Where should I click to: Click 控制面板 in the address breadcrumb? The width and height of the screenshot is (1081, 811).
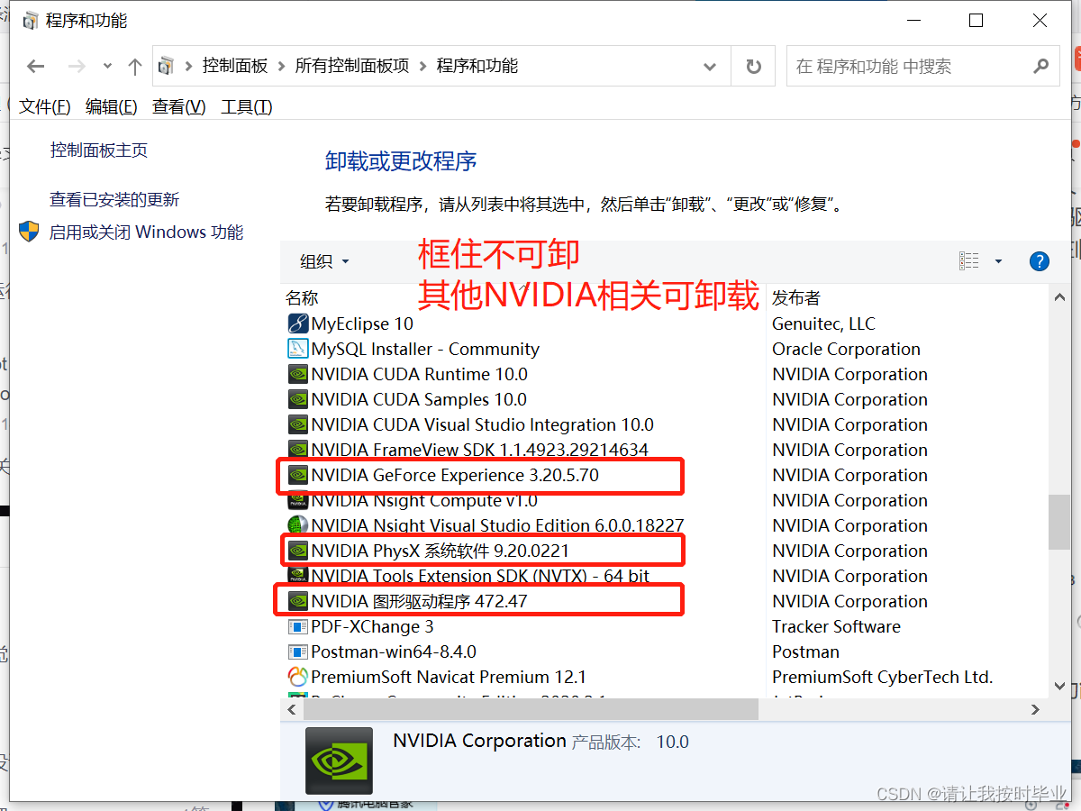coord(235,66)
